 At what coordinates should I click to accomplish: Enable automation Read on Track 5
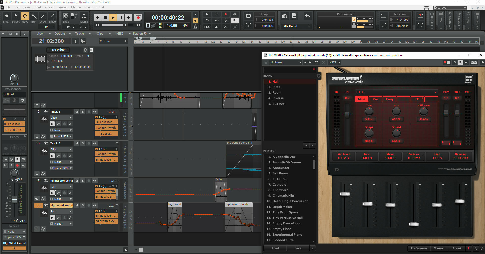point(52,124)
